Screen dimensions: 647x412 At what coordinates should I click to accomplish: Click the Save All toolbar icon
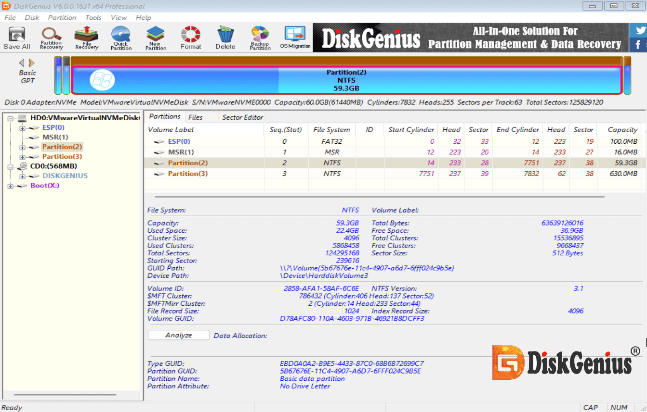(16, 38)
